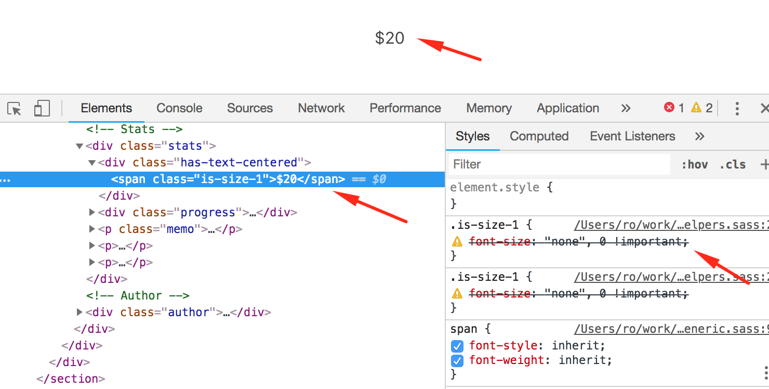Click the $20 text in the page preview
769x389 pixels.
390,38
